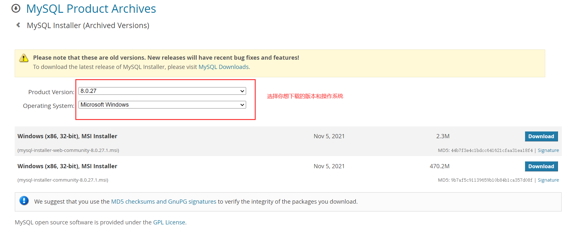
Task: View Signature for the 470.2M installer
Action: point(548,180)
